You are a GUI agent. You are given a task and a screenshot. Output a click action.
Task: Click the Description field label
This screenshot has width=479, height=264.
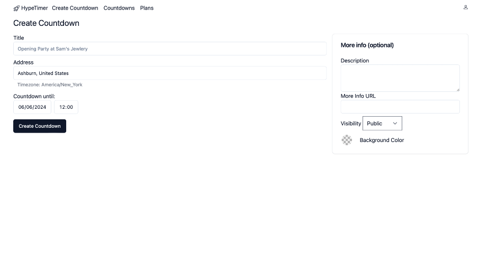pos(355,61)
